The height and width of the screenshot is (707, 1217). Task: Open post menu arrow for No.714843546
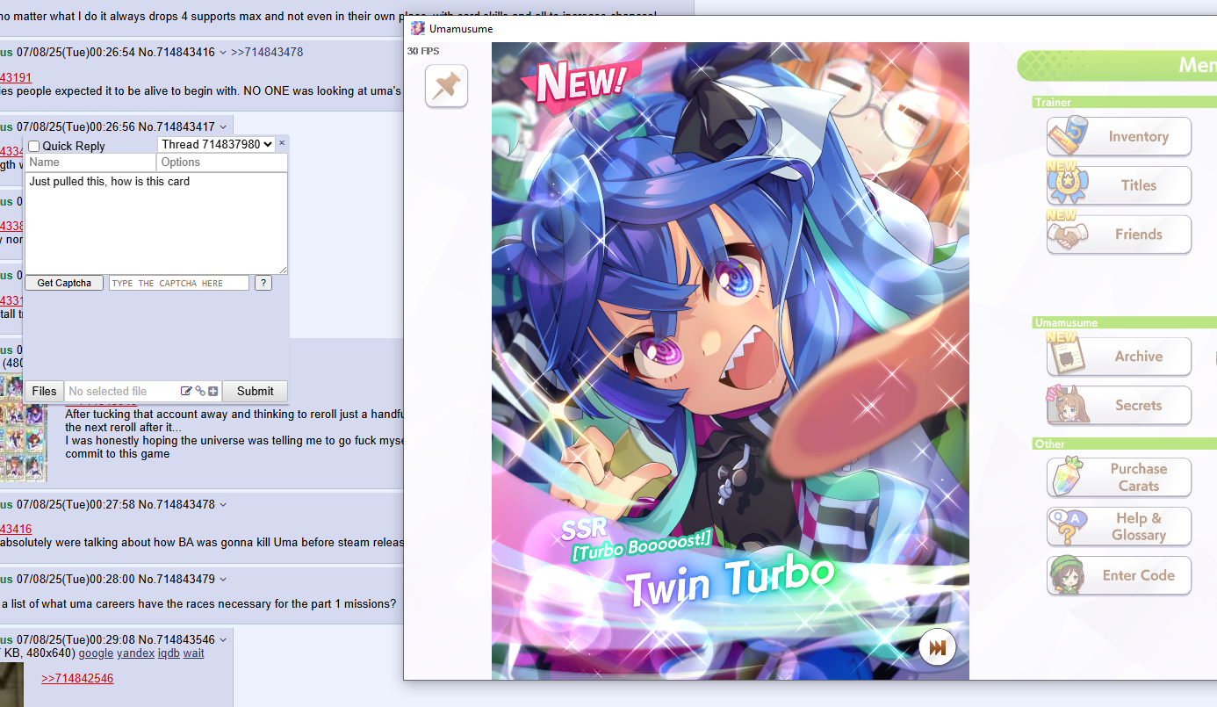click(223, 640)
